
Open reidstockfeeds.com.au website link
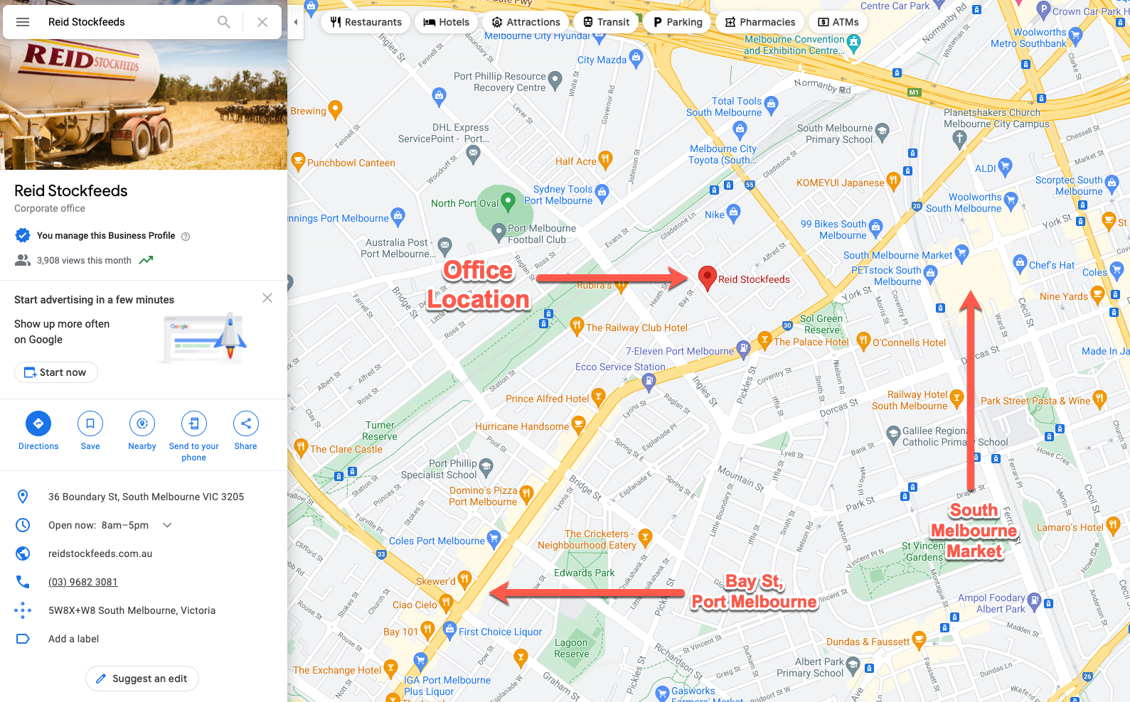[x=100, y=553]
